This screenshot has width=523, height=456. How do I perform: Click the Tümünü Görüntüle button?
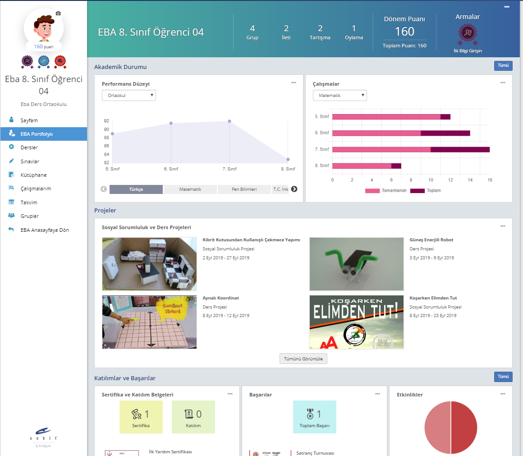(303, 359)
